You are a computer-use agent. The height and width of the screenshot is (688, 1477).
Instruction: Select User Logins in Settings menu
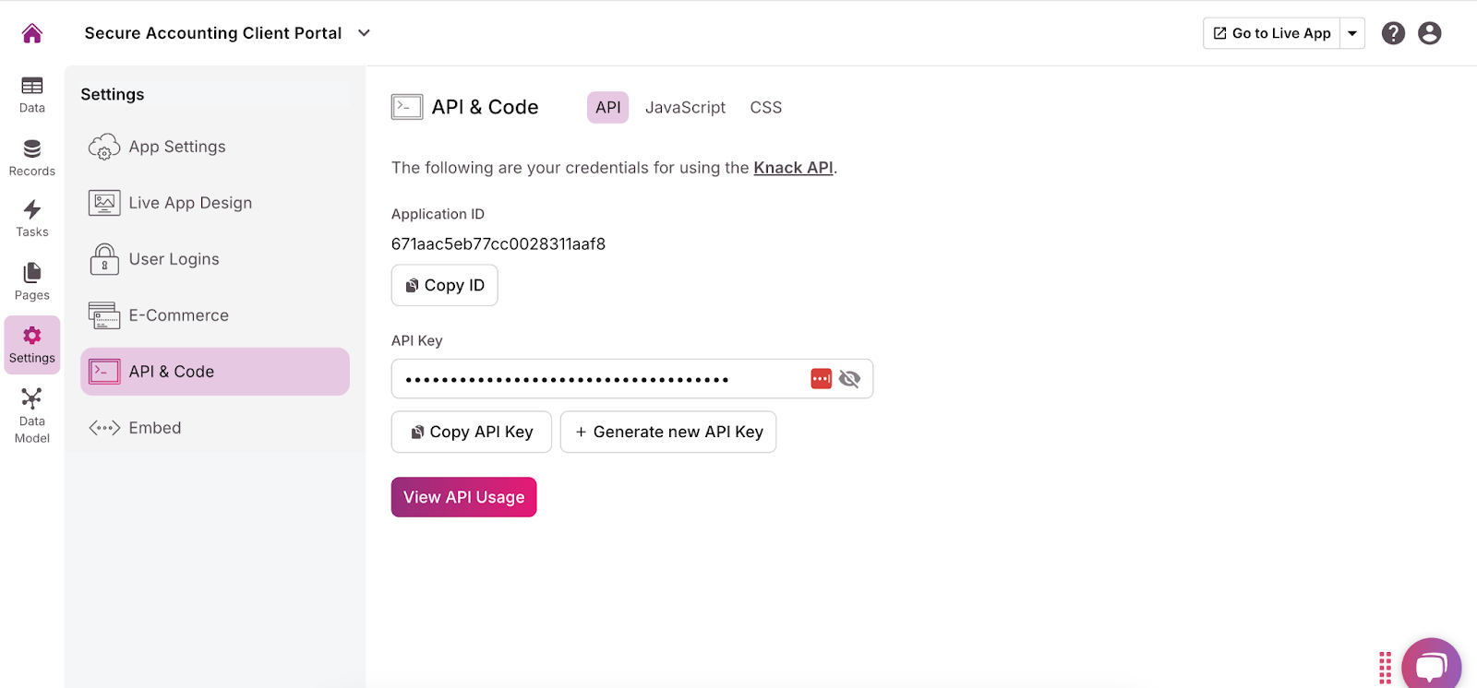coord(174,259)
